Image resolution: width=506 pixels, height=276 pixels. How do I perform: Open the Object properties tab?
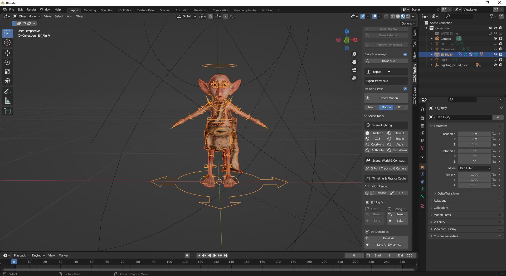click(x=422, y=167)
